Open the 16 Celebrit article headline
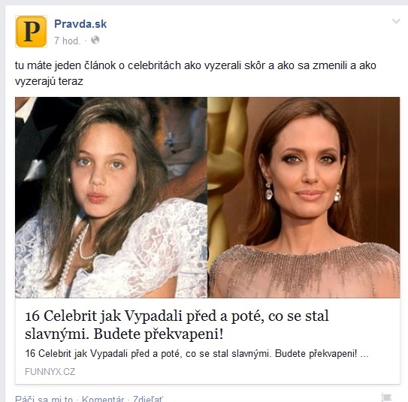Image resolution: width=408 pixels, height=402 pixels. click(177, 325)
